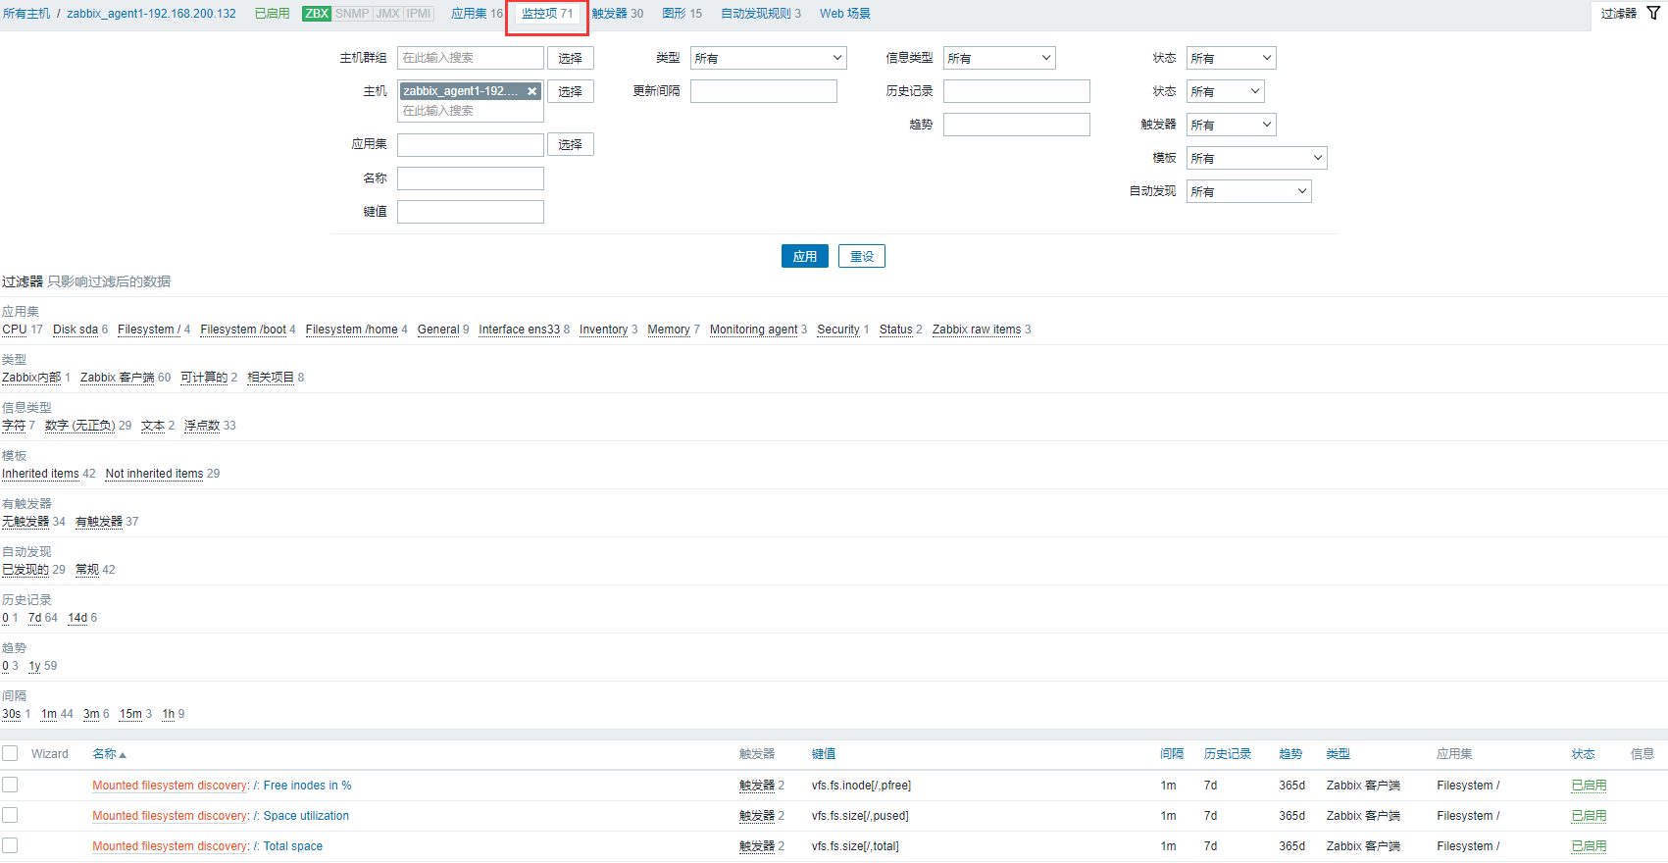Screen dimensions: 1668x863
Task: Click the SNMP availability indicator
Action: (352, 14)
